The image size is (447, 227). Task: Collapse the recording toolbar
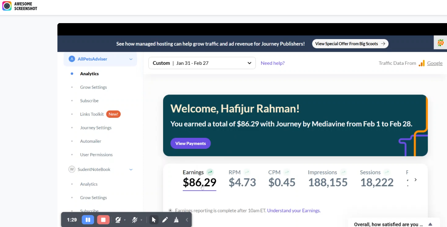(187, 220)
